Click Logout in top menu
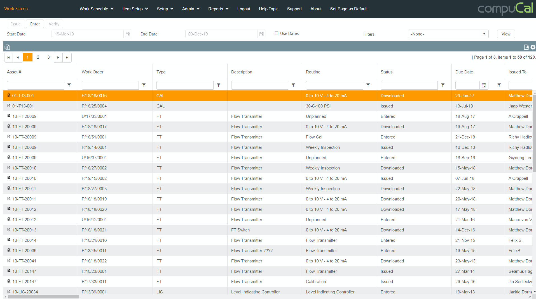 [x=244, y=9]
